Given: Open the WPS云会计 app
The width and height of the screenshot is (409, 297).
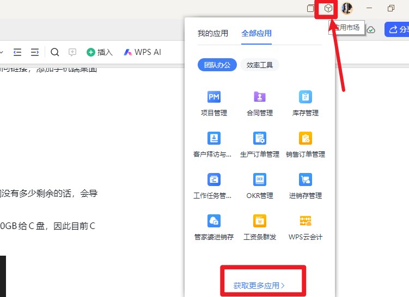Looking at the screenshot, I should pos(306,227).
